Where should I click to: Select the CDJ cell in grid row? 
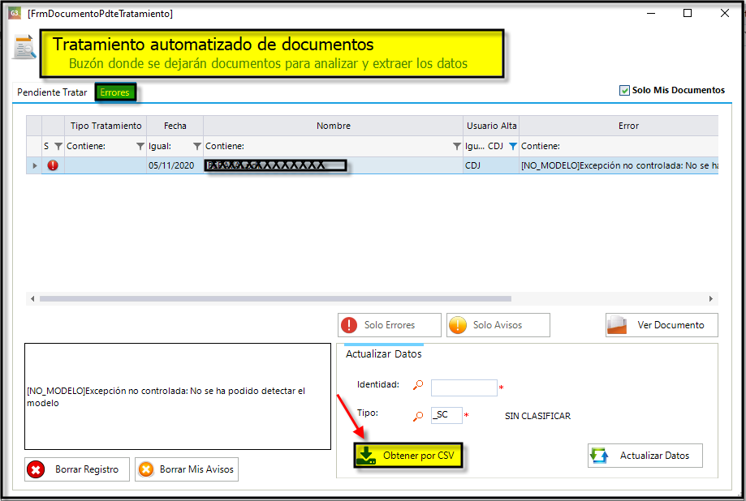[491, 165]
